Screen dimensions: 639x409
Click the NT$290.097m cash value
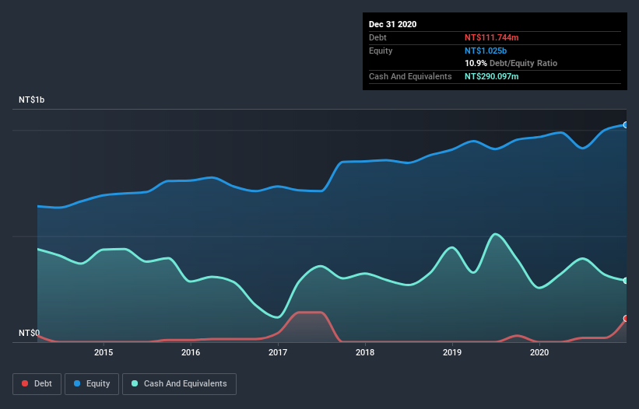coord(491,76)
